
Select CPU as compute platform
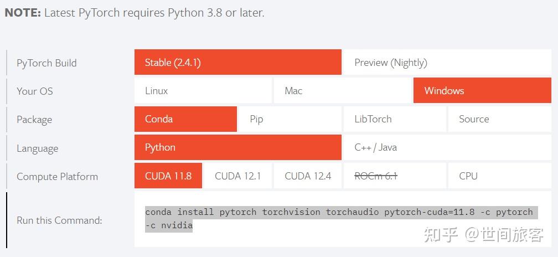[499, 176]
